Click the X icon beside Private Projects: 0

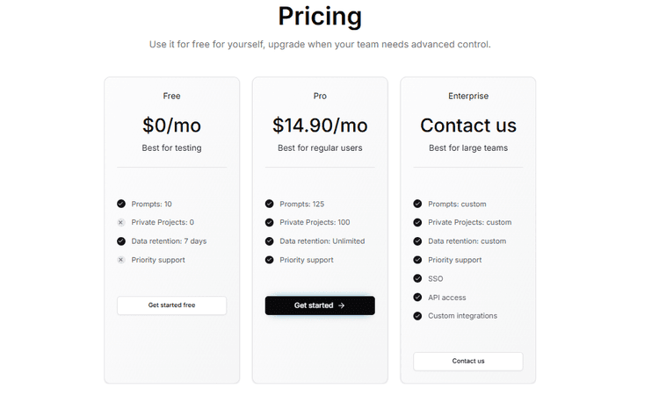tap(121, 222)
